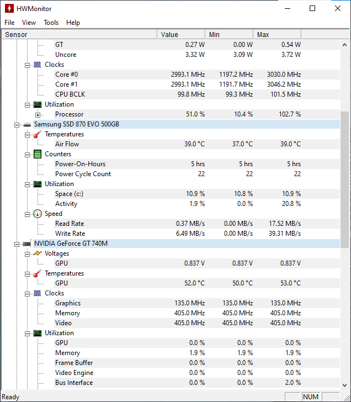Click the scrollbar up arrow
This screenshot has width=351, height=402.
tap(344, 45)
